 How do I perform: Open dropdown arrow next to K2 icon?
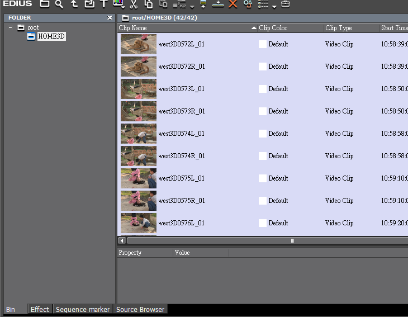click(x=192, y=7)
